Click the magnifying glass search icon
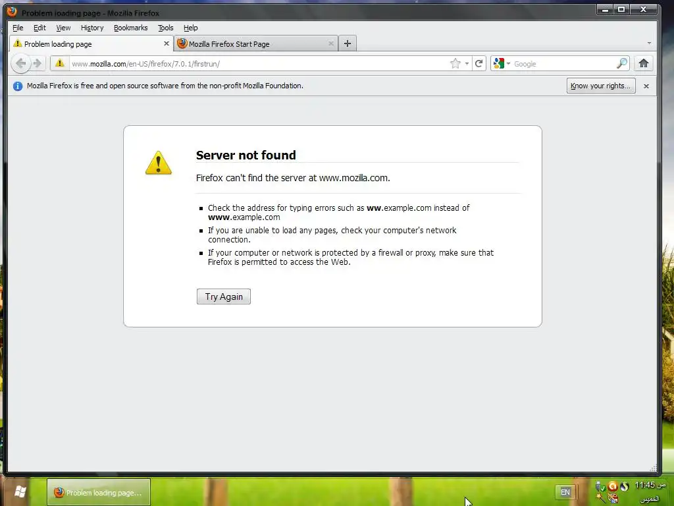Viewport: 674px width, 506px height. [621, 64]
